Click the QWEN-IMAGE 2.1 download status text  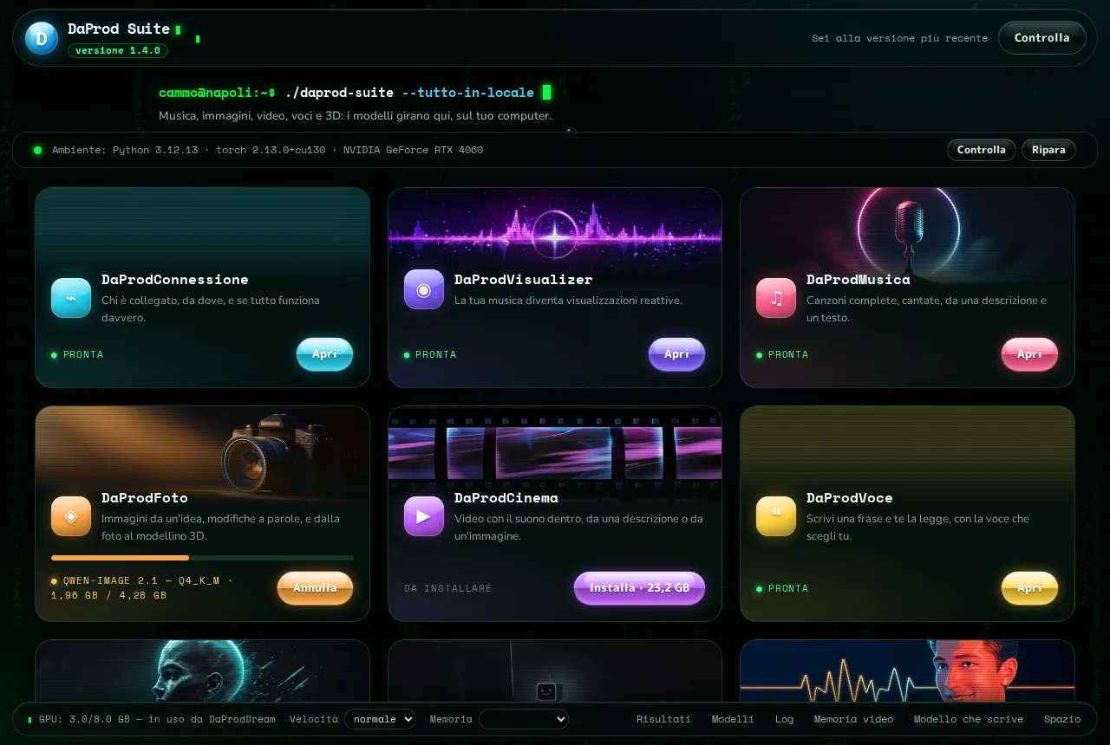pos(142,588)
